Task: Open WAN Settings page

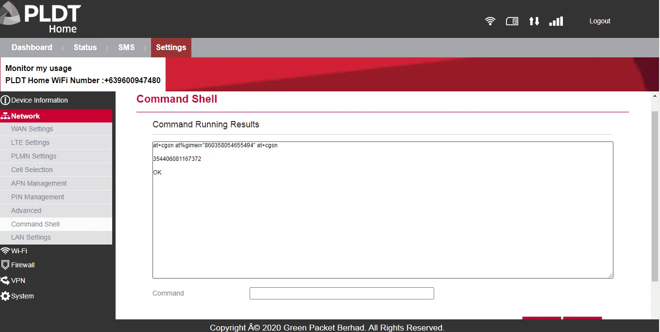Action: [56, 129]
